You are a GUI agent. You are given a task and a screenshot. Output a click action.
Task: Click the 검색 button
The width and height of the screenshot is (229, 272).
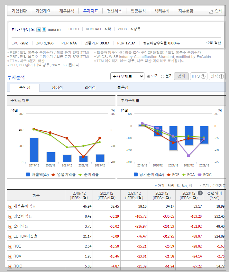pyautogui.click(x=181, y=76)
